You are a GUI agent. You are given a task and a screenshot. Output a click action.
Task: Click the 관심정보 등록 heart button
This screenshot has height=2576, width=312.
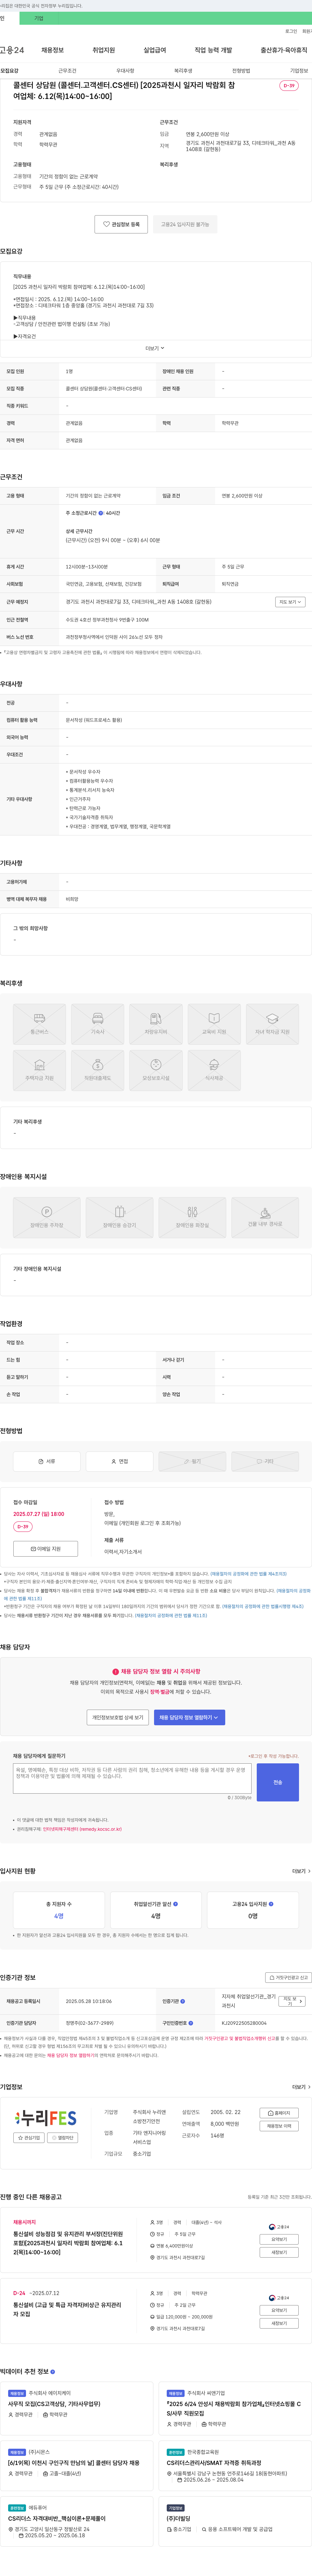(x=122, y=224)
